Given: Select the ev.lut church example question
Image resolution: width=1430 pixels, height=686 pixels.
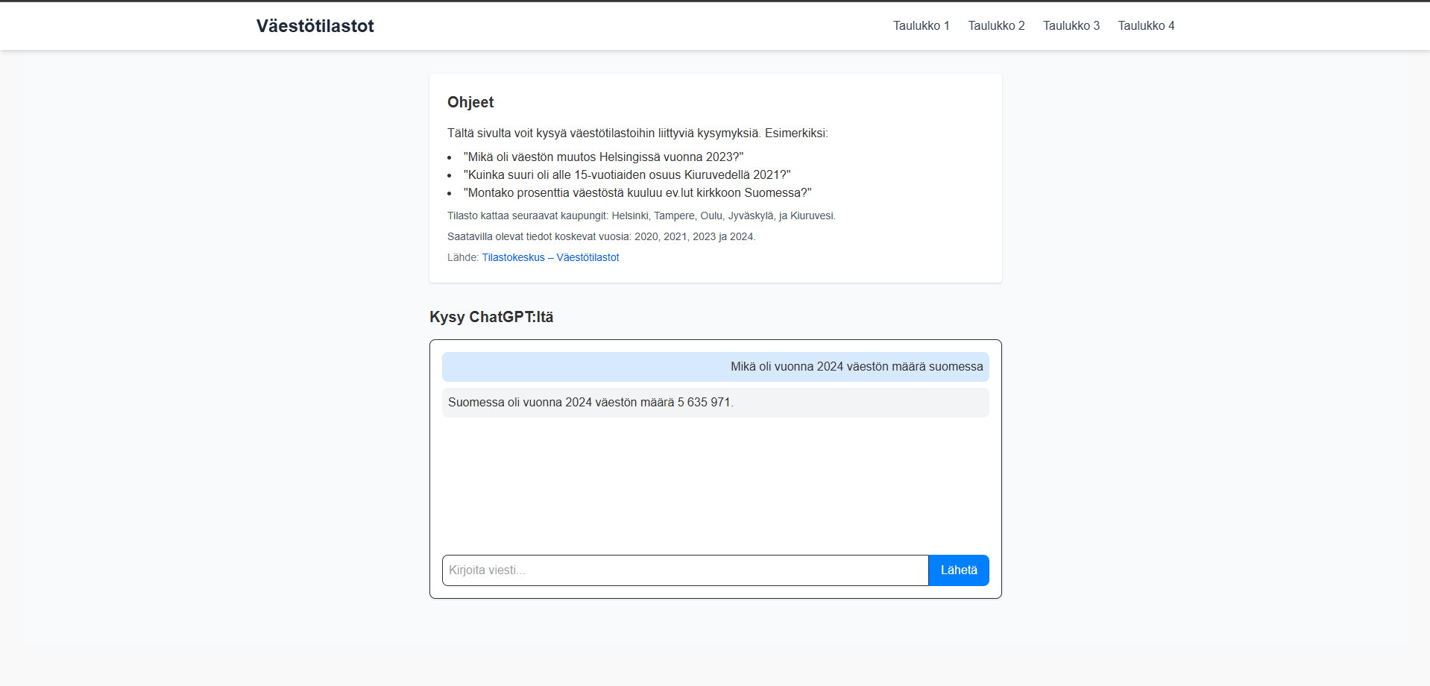Looking at the screenshot, I should click(x=637, y=192).
